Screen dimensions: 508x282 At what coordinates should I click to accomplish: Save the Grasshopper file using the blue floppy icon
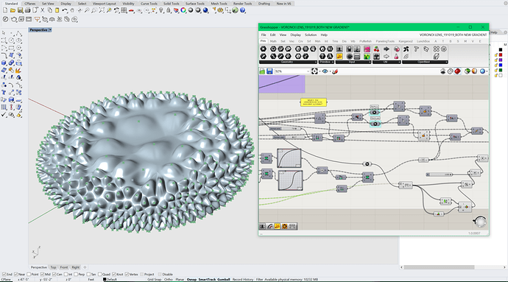pos(269,71)
